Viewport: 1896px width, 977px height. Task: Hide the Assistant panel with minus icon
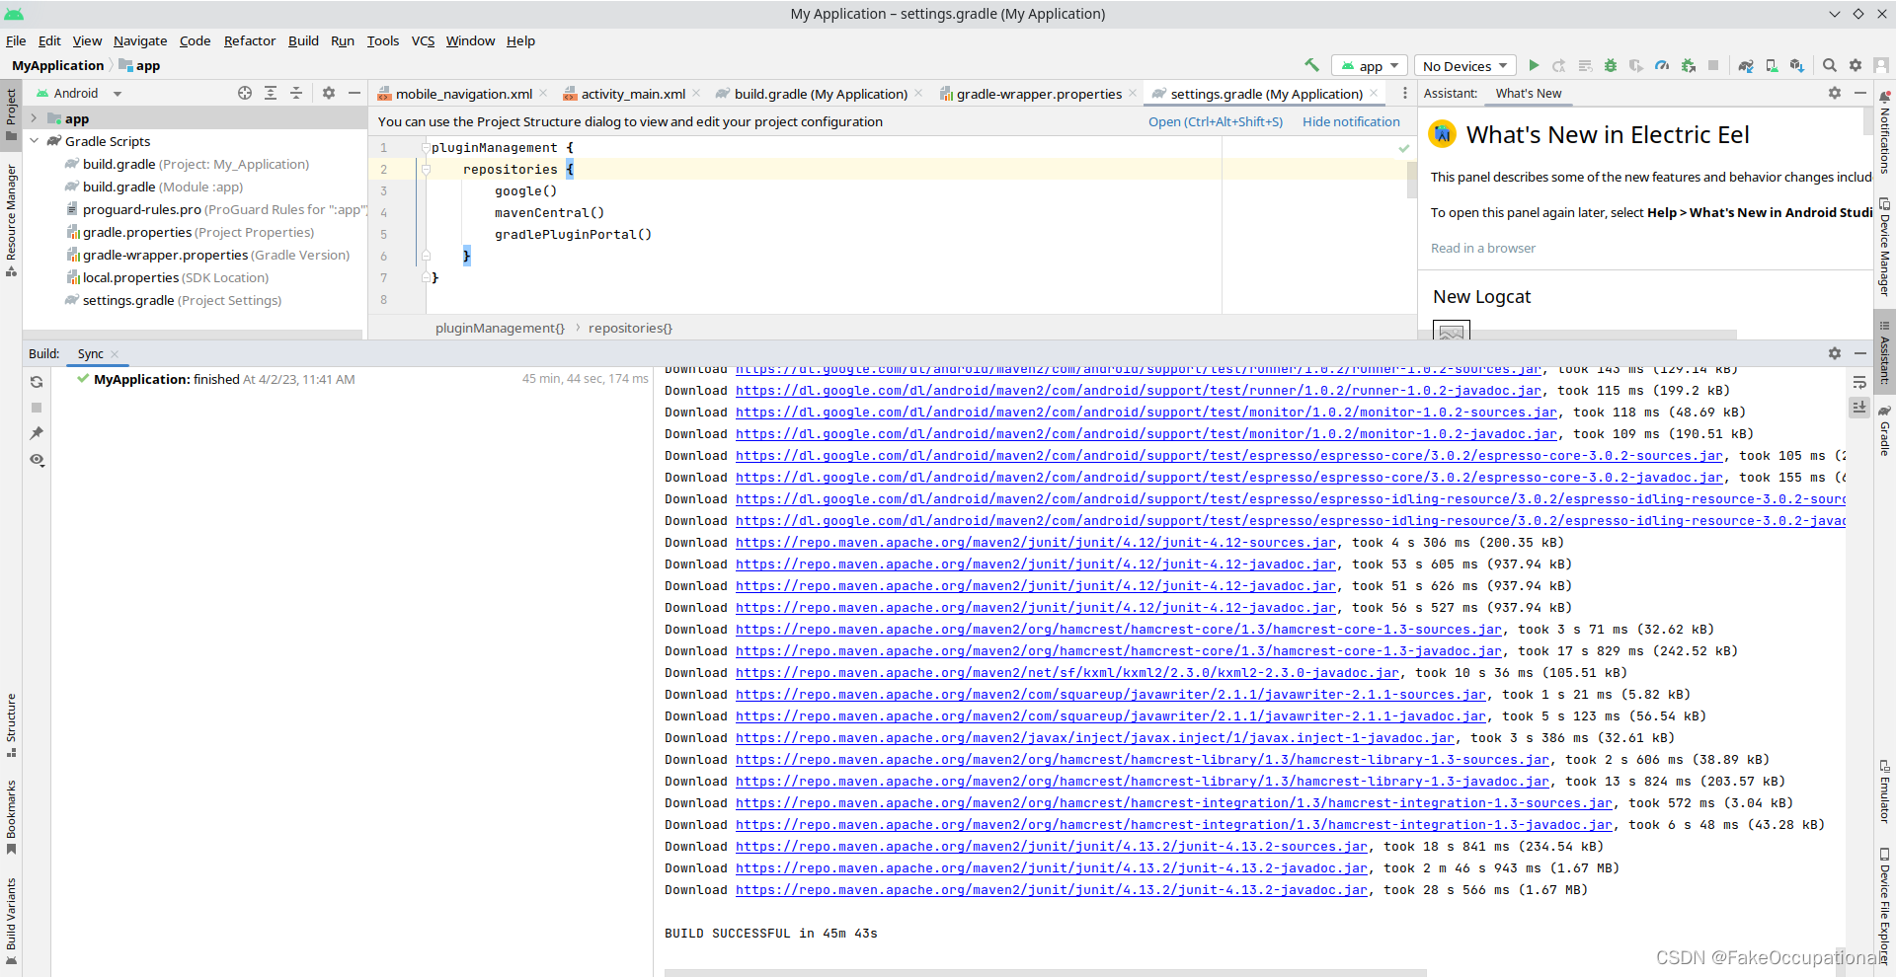click(1860, 93)
